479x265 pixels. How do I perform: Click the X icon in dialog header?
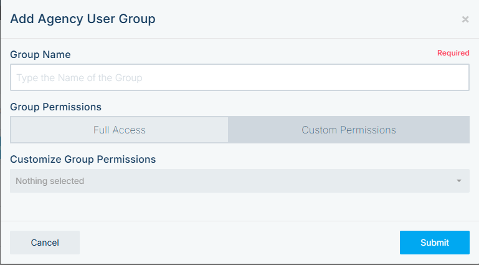465,19
